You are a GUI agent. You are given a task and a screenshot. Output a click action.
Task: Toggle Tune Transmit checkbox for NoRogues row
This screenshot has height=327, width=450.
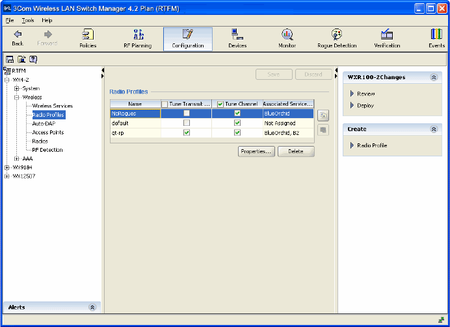187,114
